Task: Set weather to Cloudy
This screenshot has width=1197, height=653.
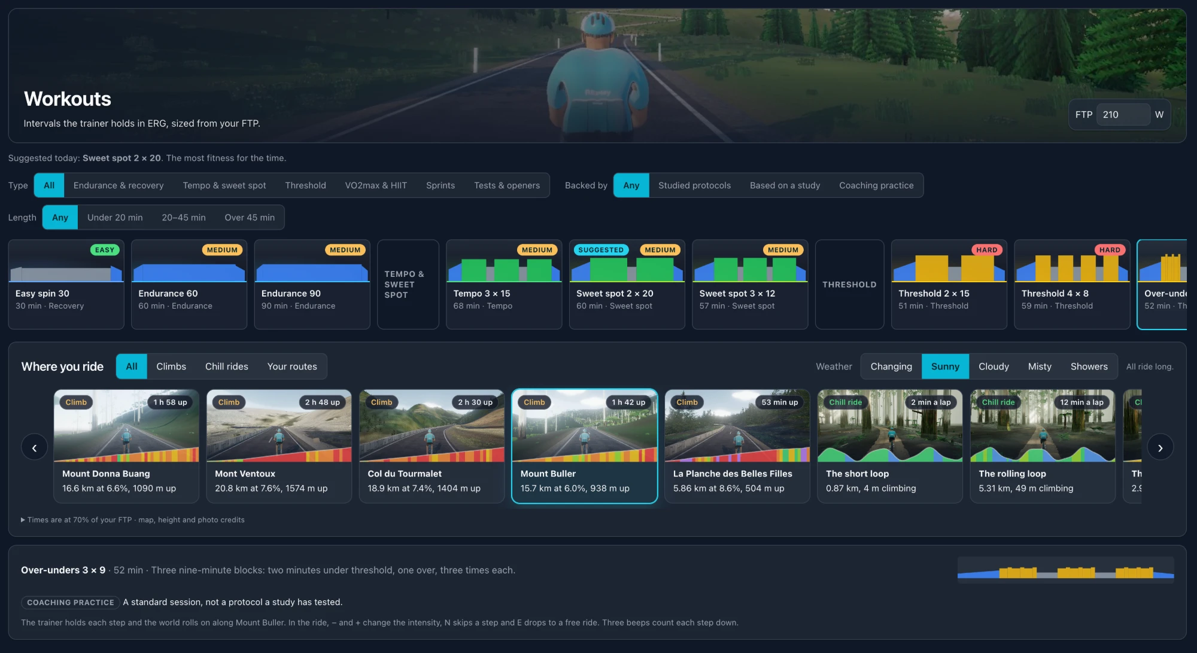Action: pos(994,367)
